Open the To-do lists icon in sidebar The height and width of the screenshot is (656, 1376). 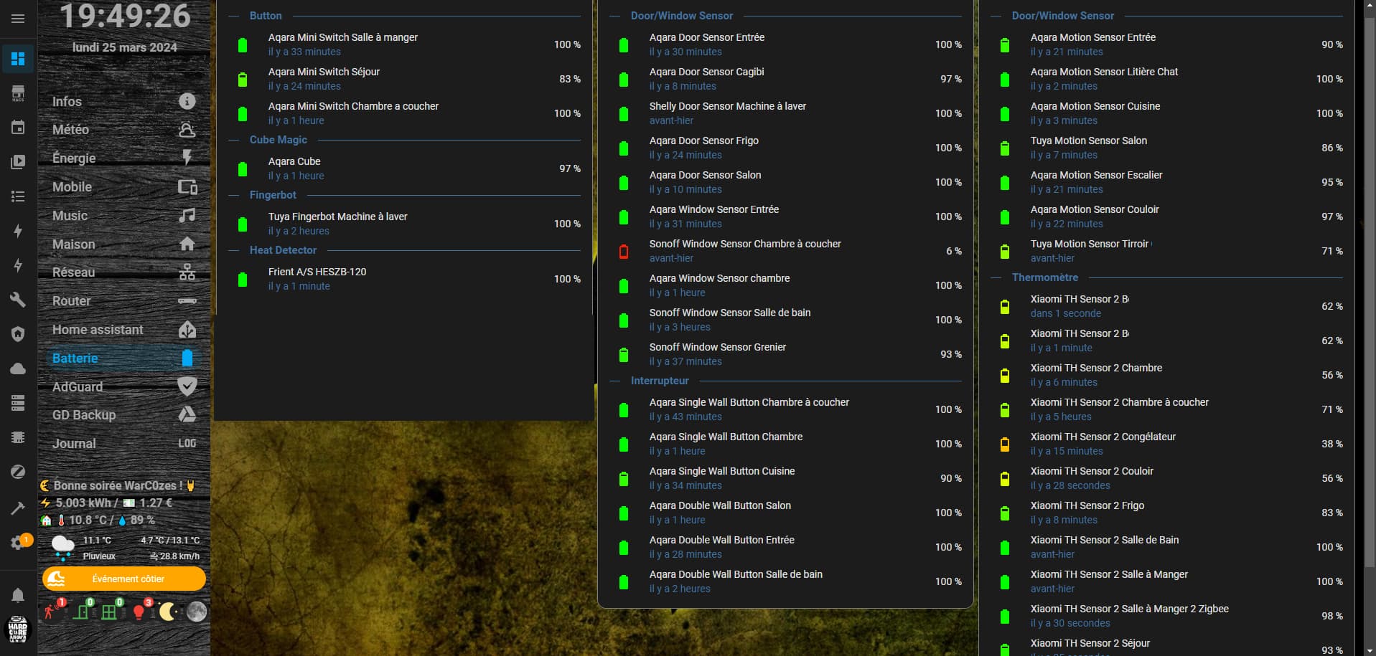click(x=18, y=196)
